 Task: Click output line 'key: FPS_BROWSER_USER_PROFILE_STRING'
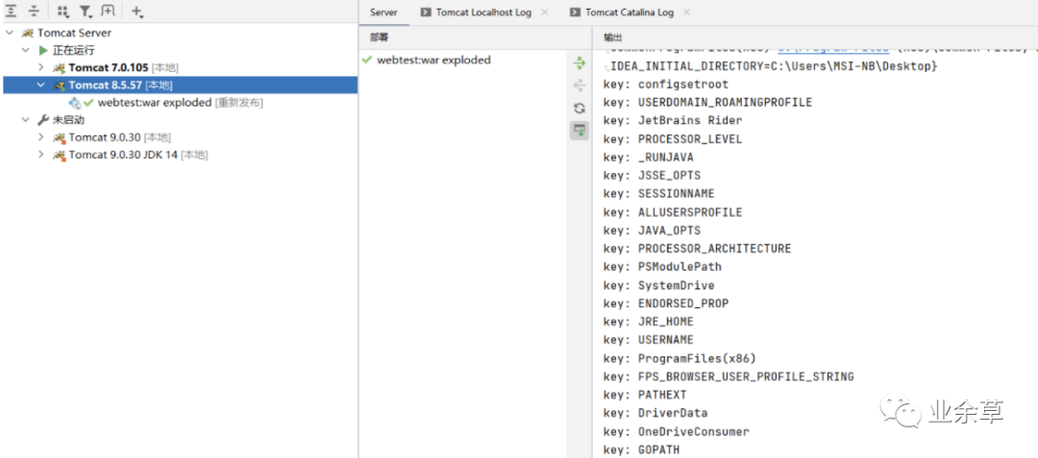click(x=729, y=376)
